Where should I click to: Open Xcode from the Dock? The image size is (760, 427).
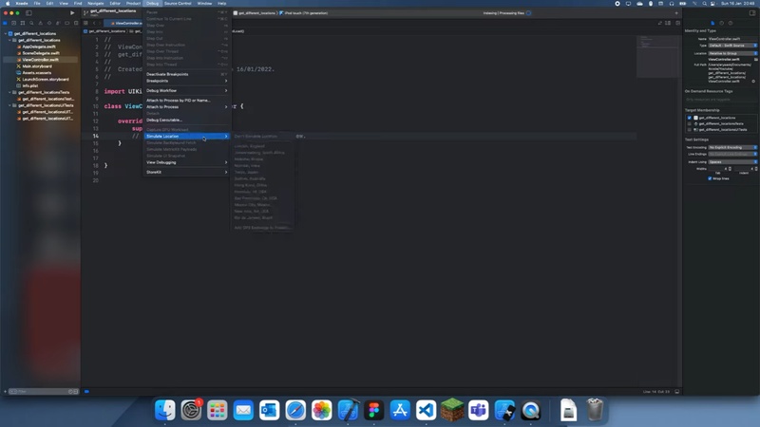point(348,410)
